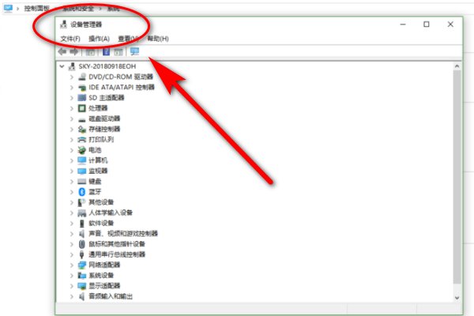Open the 查看(V) menu
This screenshot has width=474, height=316.
[128, 39]
